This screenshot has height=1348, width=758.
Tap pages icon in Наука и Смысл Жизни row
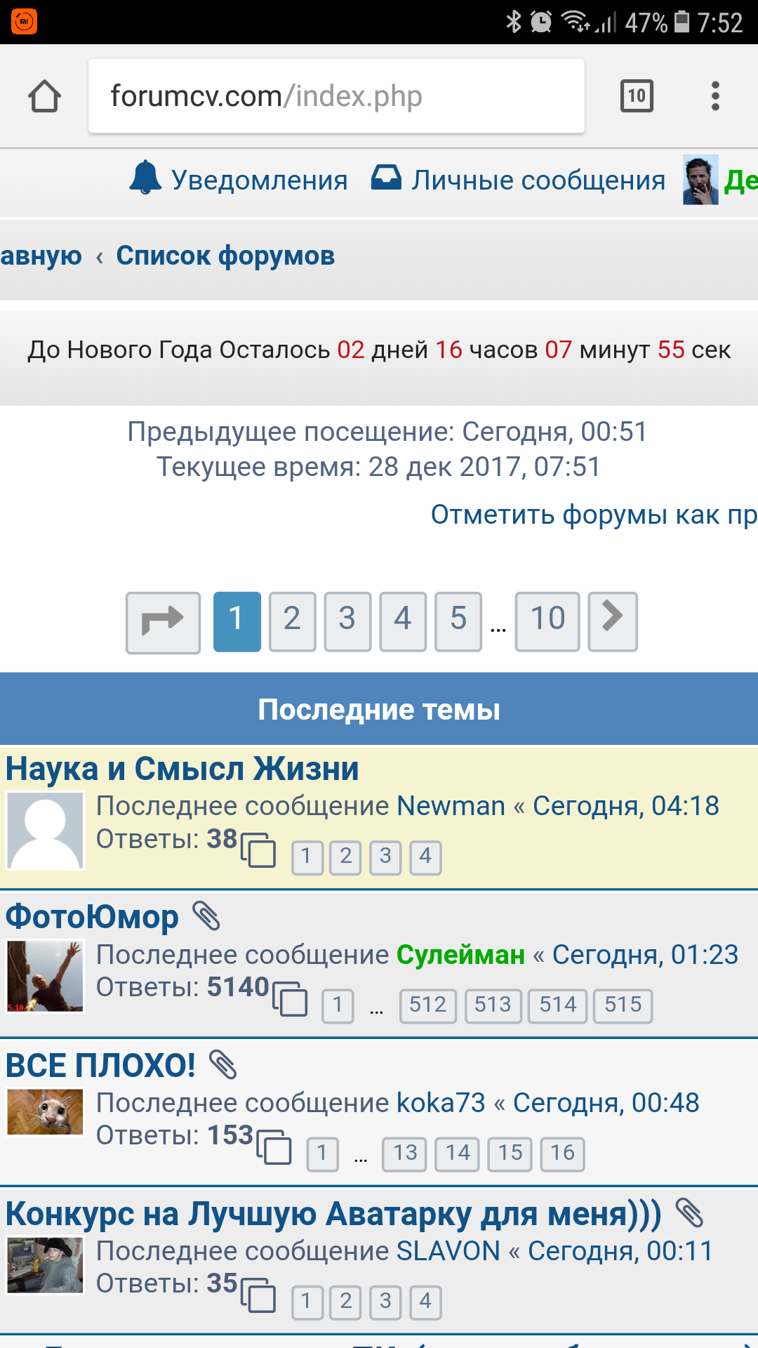pos(258,849)
